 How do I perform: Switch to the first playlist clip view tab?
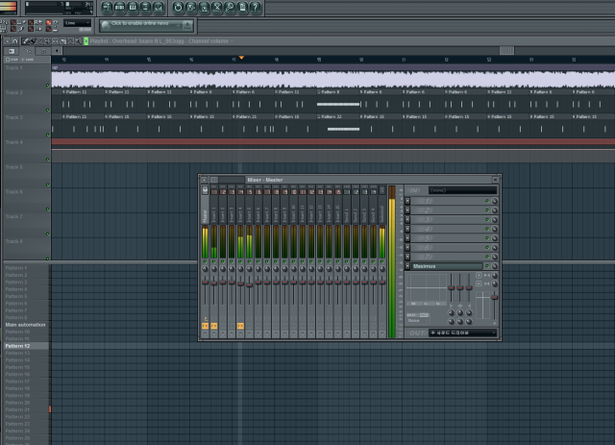[x=12, y=51]
